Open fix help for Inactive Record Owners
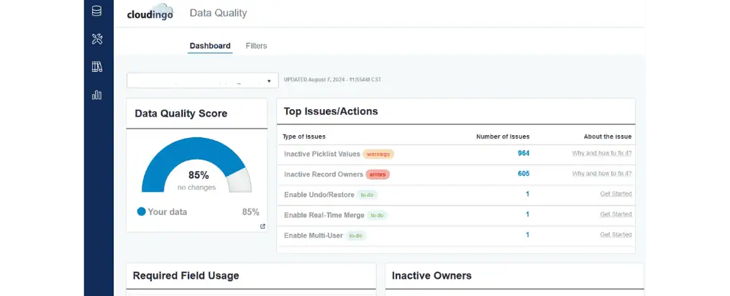The width and height of the screenshot is (730, 296). (601, 174)
